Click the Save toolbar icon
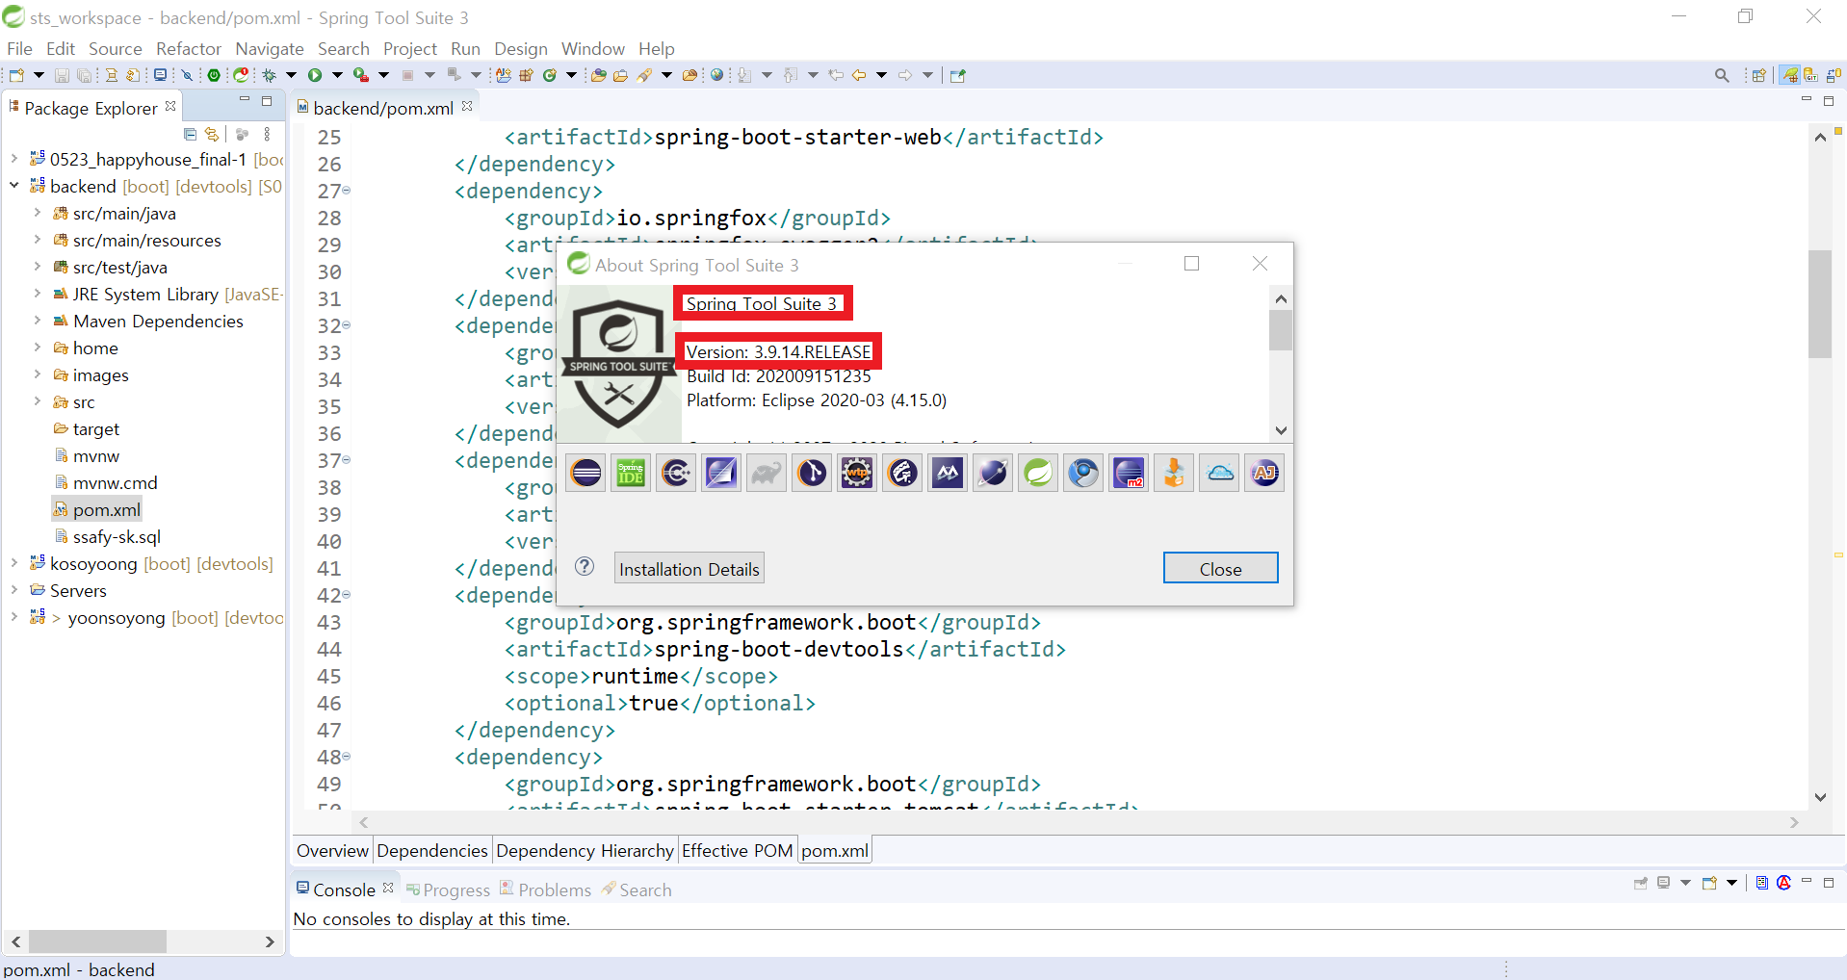 [62, 75]
